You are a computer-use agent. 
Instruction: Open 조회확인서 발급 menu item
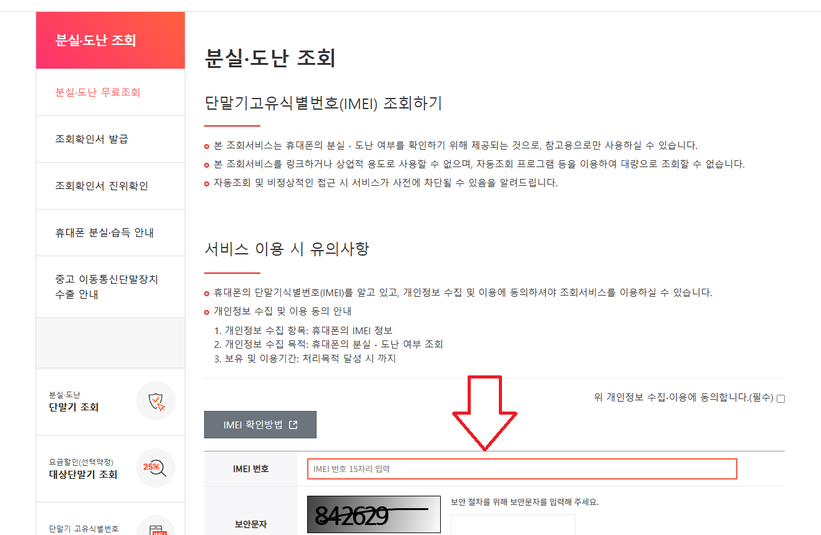coord(92,139)
